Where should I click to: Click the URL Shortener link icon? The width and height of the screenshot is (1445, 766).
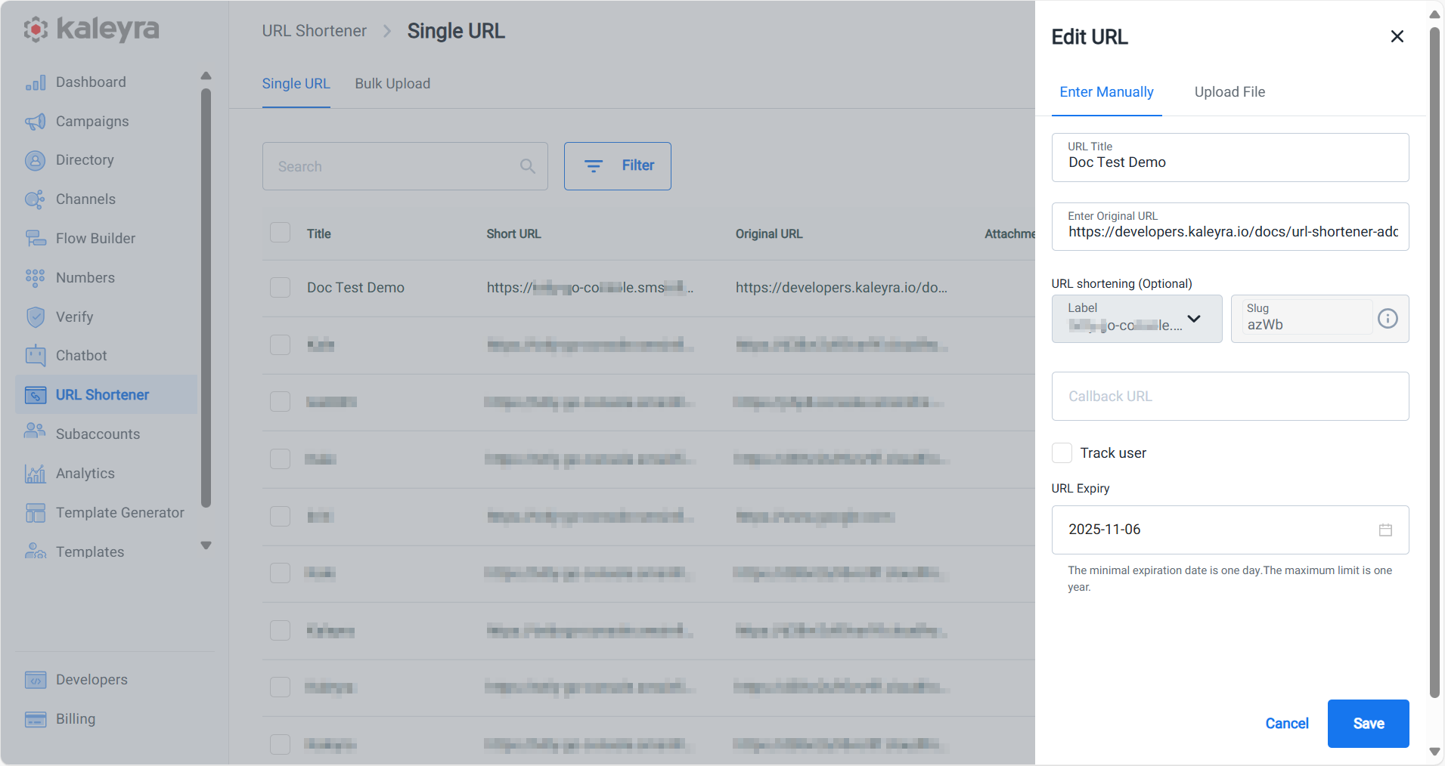point(36,395)
